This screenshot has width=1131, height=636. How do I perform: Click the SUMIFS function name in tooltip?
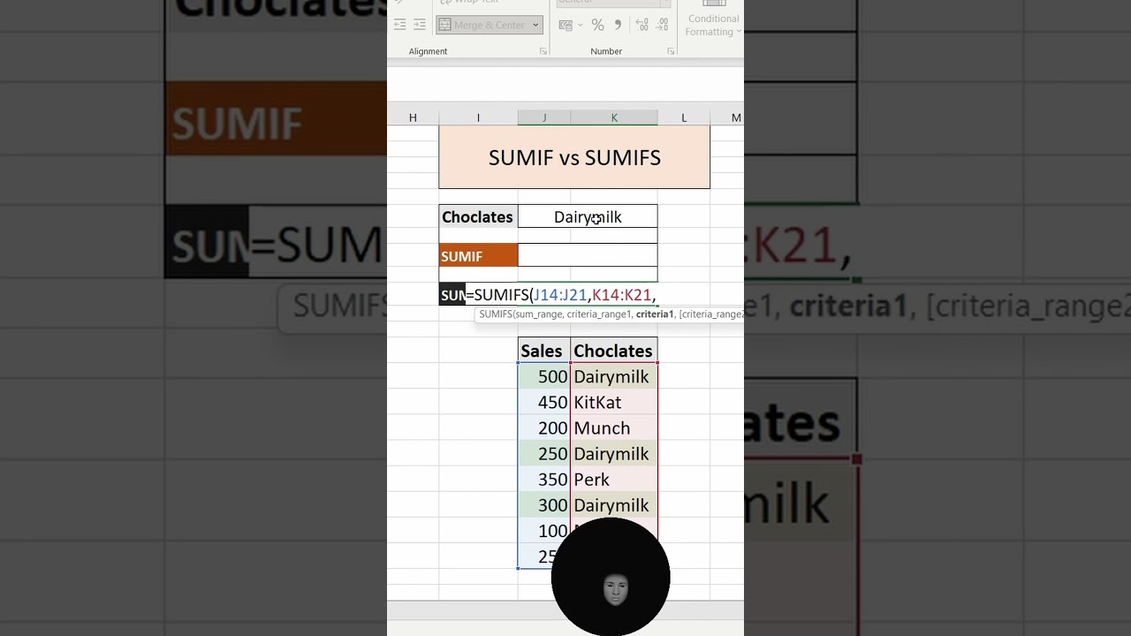495,314
